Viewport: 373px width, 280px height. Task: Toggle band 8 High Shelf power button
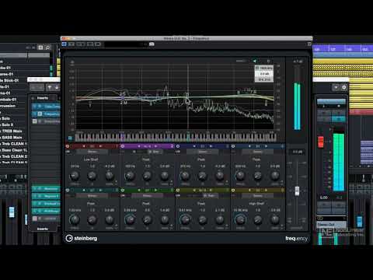point(233,191)
